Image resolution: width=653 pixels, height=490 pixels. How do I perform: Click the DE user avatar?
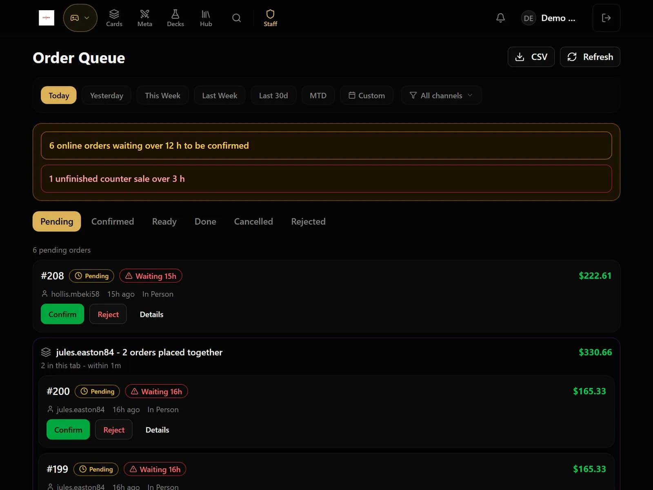pyautogui.click(x=529, y=18)
